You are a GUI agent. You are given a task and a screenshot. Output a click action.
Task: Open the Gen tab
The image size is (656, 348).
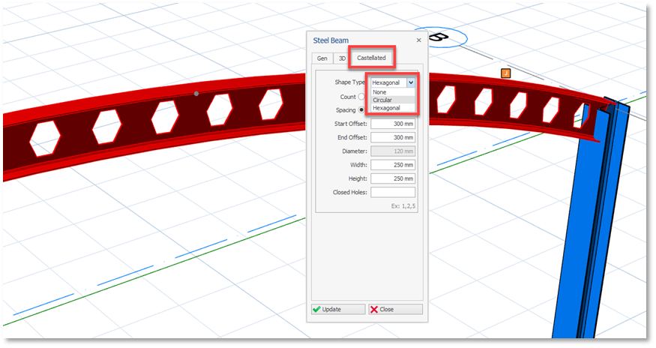[322, 58]
